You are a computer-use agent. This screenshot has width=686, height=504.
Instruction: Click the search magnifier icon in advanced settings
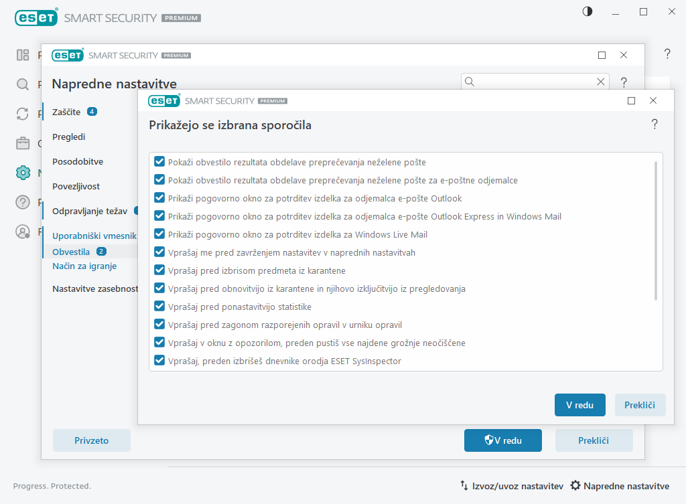pos(470,82)
